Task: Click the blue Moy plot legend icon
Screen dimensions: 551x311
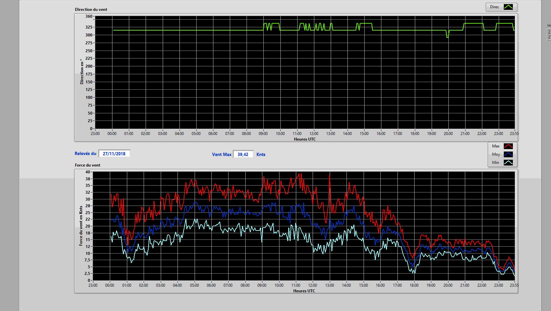Action: point(508,154)
